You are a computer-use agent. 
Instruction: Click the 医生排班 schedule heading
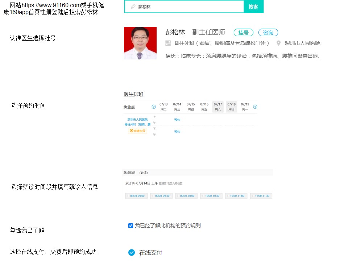pyautogui.click(x=133, y=94)
